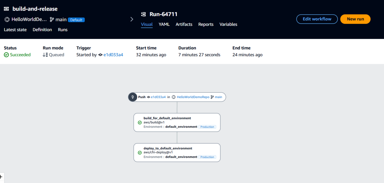This screenshot has width=384, height=183.
Task: Click the Queued run mode icon
Action: point(45,55)
